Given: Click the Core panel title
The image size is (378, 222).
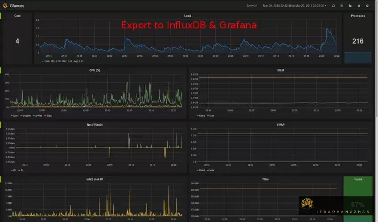Looking at the screenshot, I should click(x=17, y=16).
